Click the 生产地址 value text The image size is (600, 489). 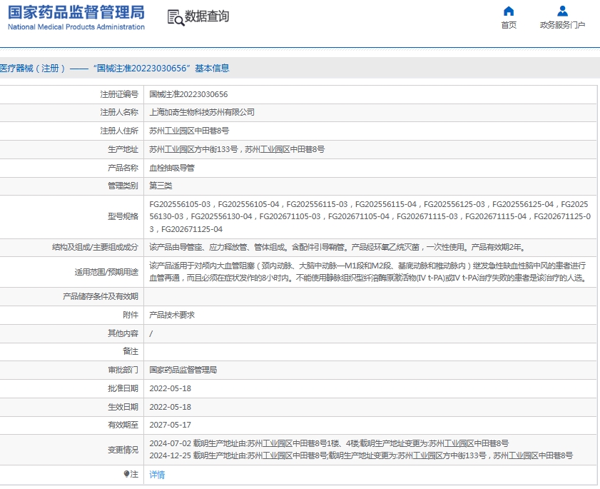point(237,149)
